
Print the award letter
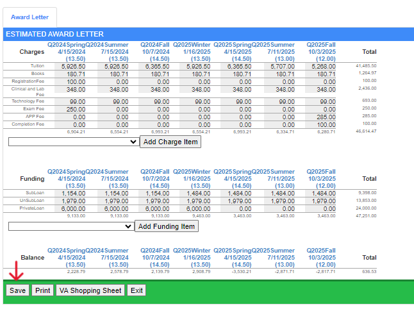43,290
